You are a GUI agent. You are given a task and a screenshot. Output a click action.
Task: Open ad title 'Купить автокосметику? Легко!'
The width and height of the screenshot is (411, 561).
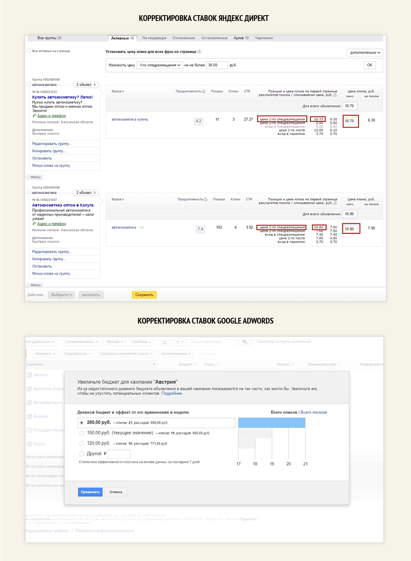coord(63,97)
